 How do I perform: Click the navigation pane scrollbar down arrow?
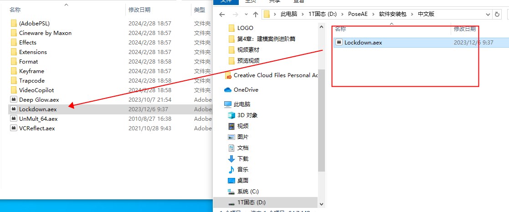point(321,204)
